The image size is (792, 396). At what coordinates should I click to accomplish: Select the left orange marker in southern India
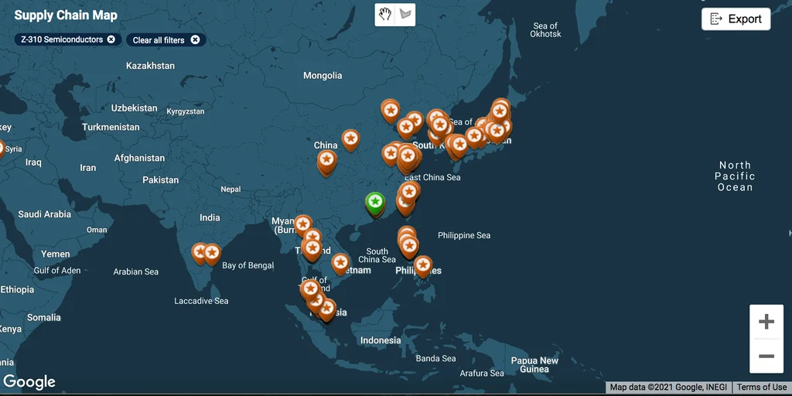200,253
